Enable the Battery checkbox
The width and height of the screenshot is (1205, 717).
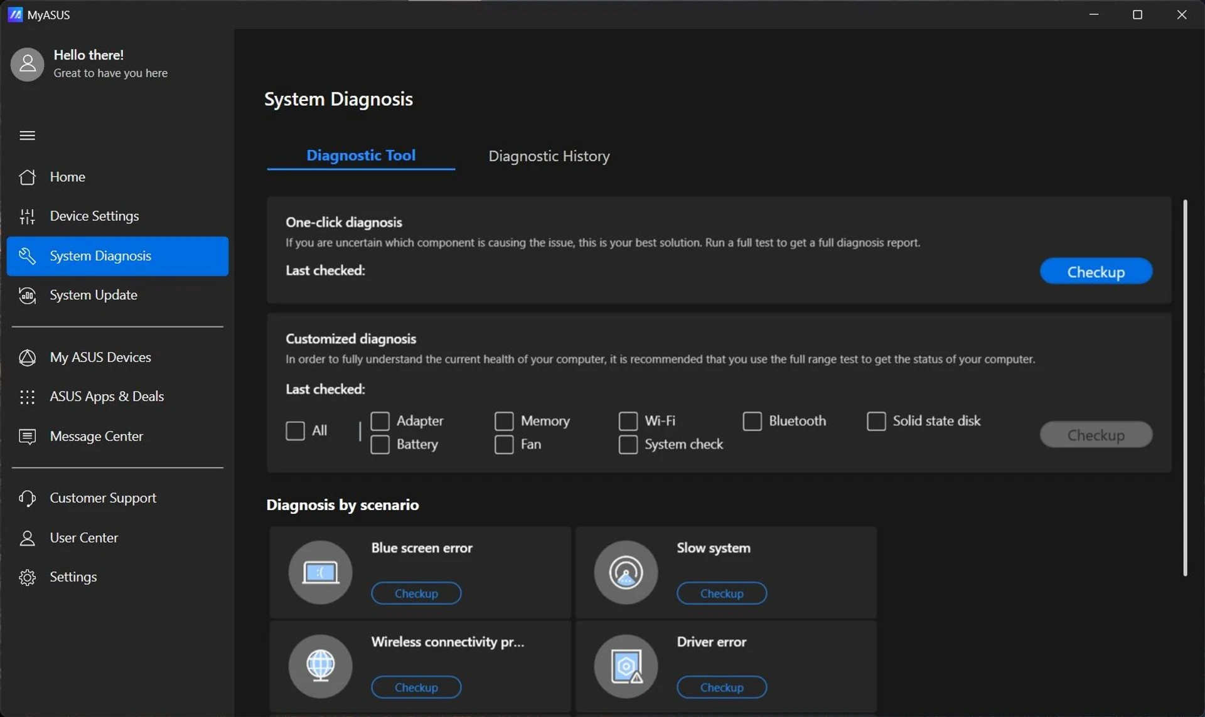(x=380, y=444)
